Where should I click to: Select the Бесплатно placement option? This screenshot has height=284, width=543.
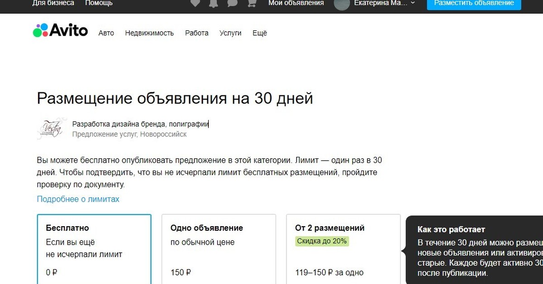[x=94, y=249]
